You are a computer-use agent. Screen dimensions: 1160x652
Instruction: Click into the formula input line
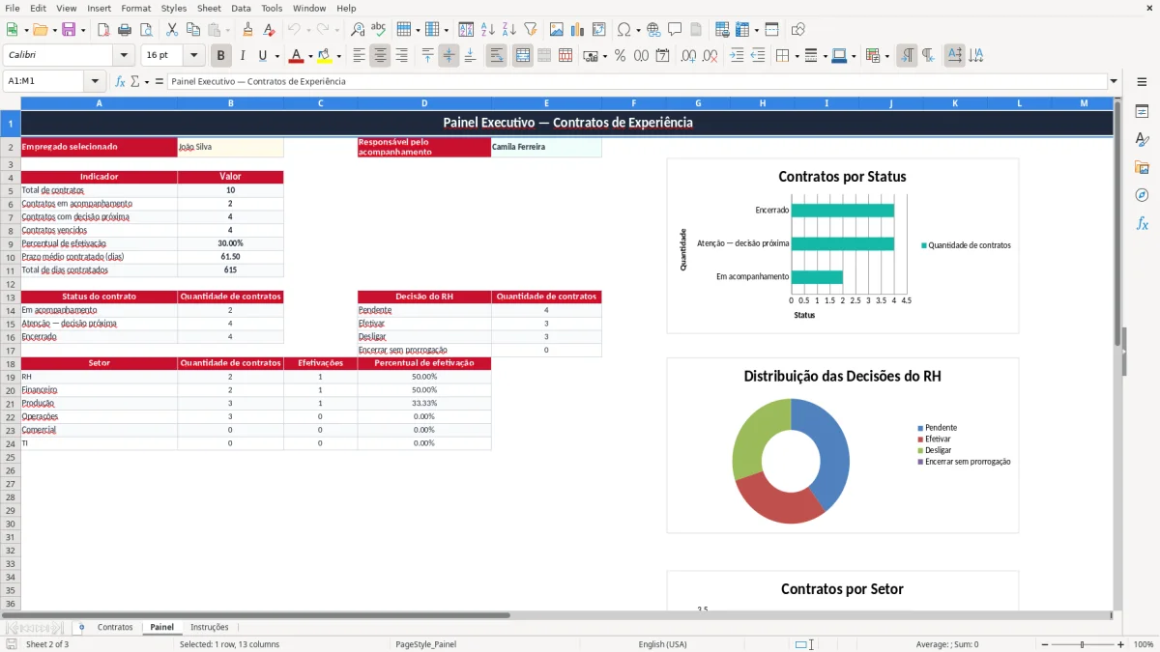636,82
